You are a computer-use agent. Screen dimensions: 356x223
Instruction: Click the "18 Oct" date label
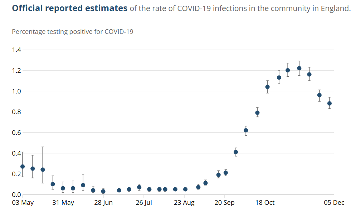tap(265, 203)
